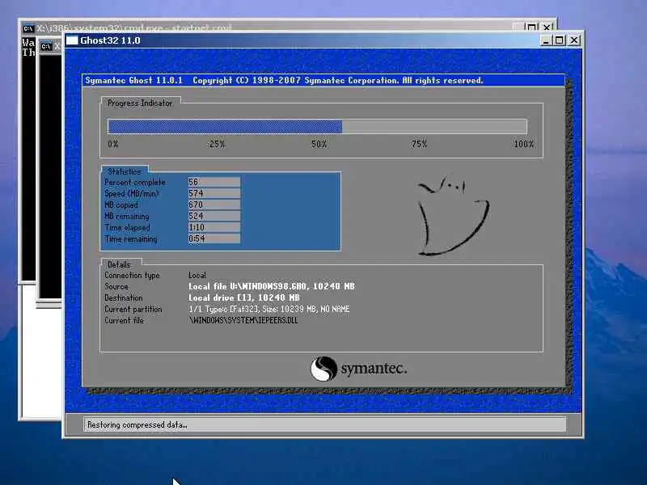
Task: Click the Percent complete value 56
Action: tap(214, 182)
